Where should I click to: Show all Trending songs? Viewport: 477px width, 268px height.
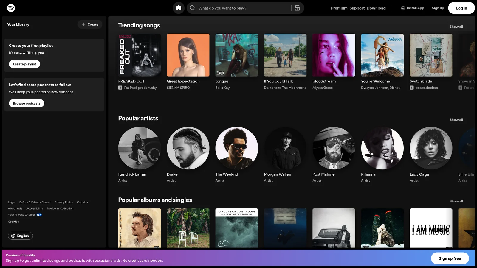[x=456, y=27]
